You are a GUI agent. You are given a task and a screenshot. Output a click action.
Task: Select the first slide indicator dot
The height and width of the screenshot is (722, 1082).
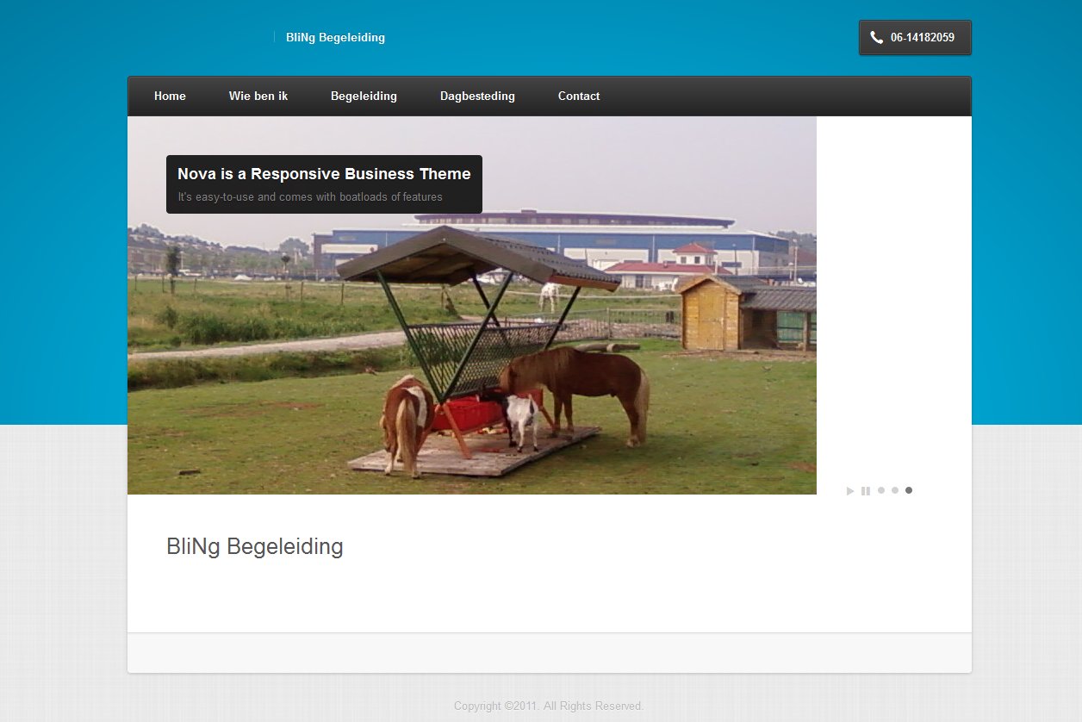tap(881, 490)
